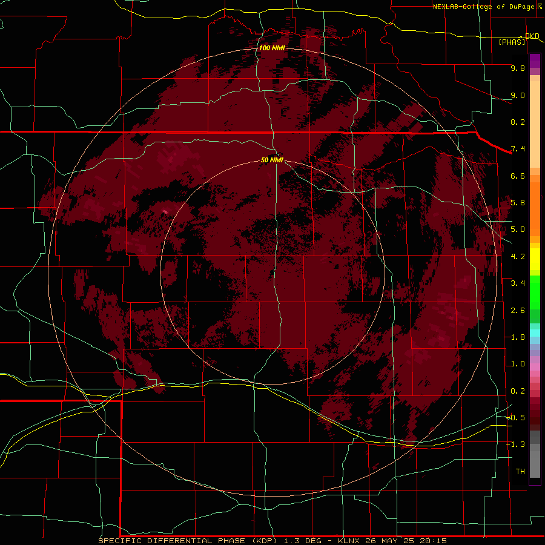Viewport: 545px width, 545px height.
Task: Click the NEXLAB-College of DuPage credit text
Action: pyautogui.click(x=483, y=7)
